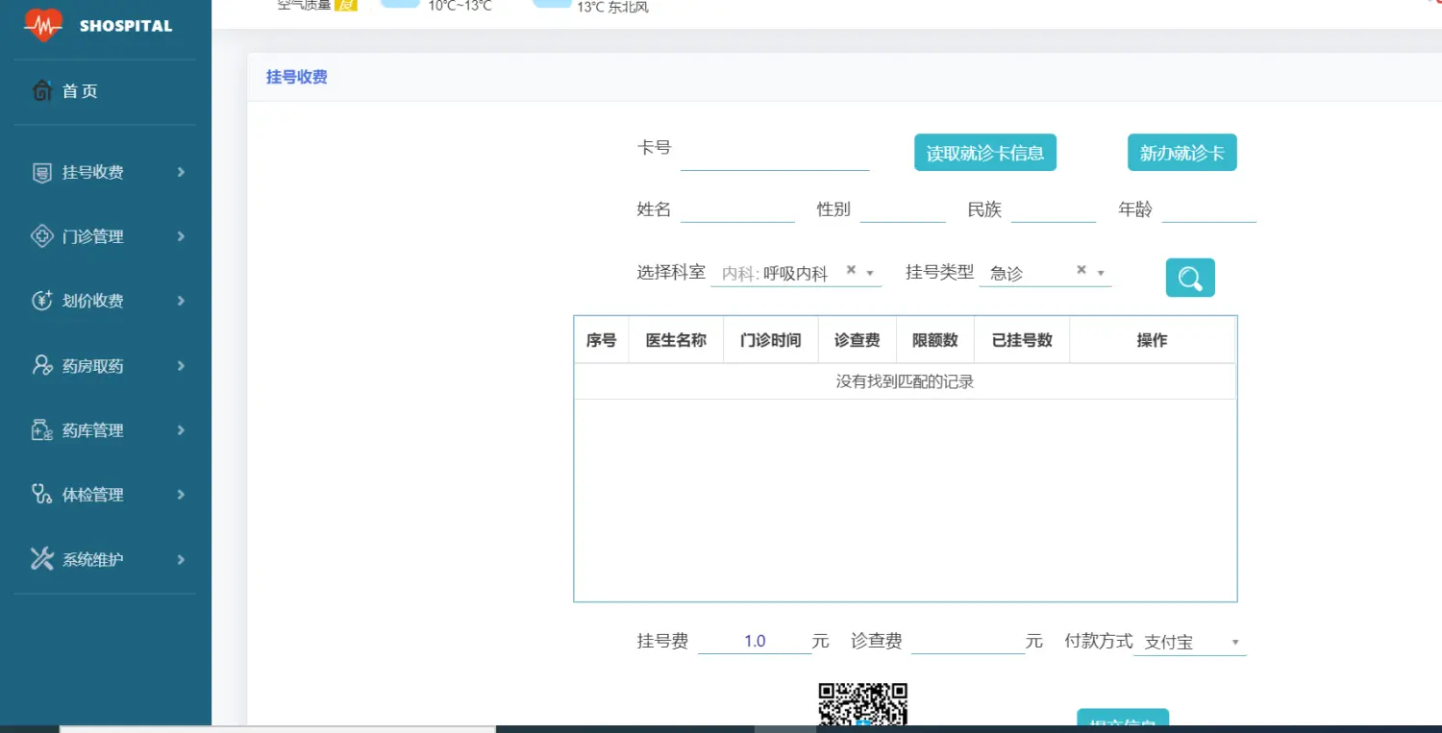This screenshot has width=1442, height=733.
Task: Click the 操作 column header
Action: pos(1153,340)
